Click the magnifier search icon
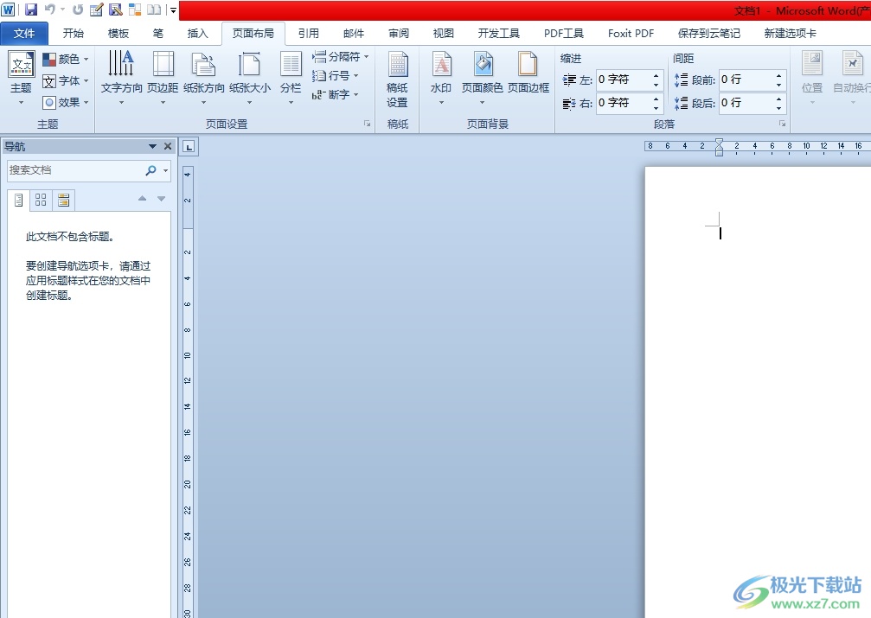The width and height of the screenshot is (871, 618). pos(151,170)
